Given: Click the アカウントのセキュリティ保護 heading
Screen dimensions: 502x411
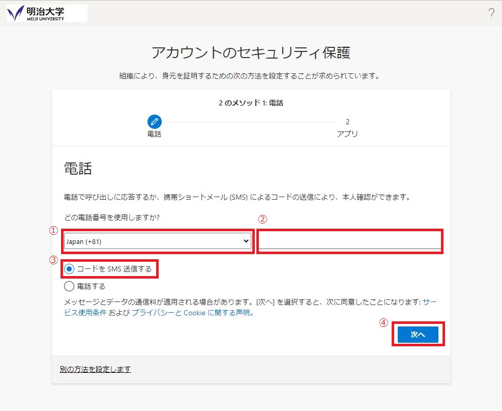Looking at the screenshot, I should pos(251,52).
